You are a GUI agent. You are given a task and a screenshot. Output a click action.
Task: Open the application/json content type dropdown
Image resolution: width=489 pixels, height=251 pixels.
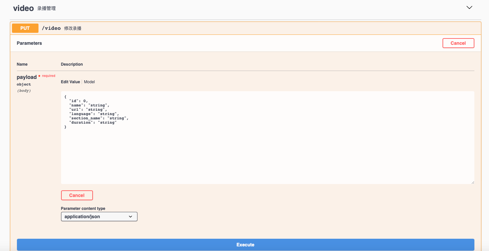click(99, 217)
